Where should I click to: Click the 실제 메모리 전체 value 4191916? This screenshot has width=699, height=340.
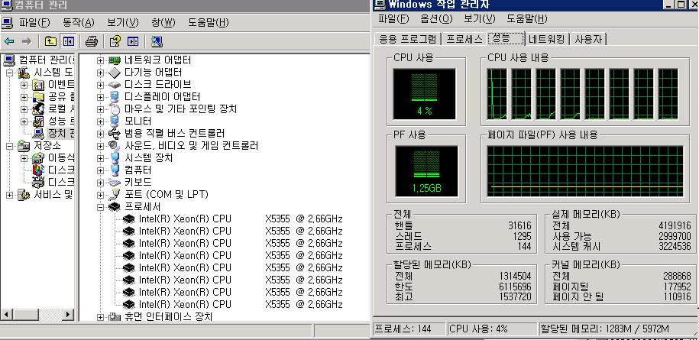pos(675,226)
